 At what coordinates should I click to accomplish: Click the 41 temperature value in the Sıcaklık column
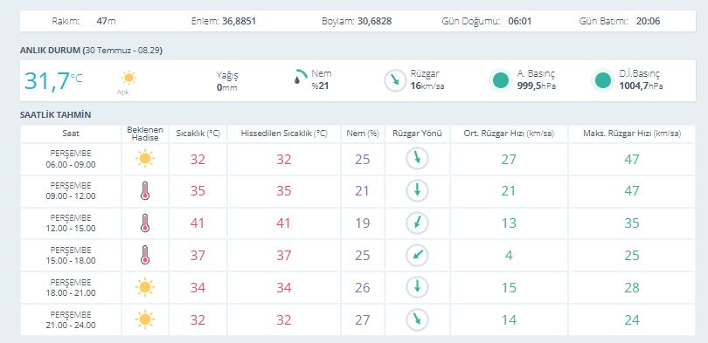pyautogui.click(x=198, y=223)
